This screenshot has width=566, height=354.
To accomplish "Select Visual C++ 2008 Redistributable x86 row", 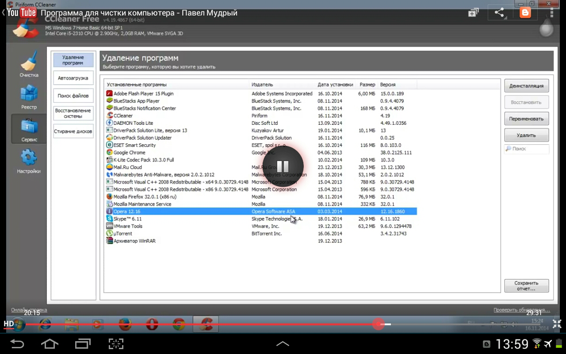I will [x=261, y=189].
